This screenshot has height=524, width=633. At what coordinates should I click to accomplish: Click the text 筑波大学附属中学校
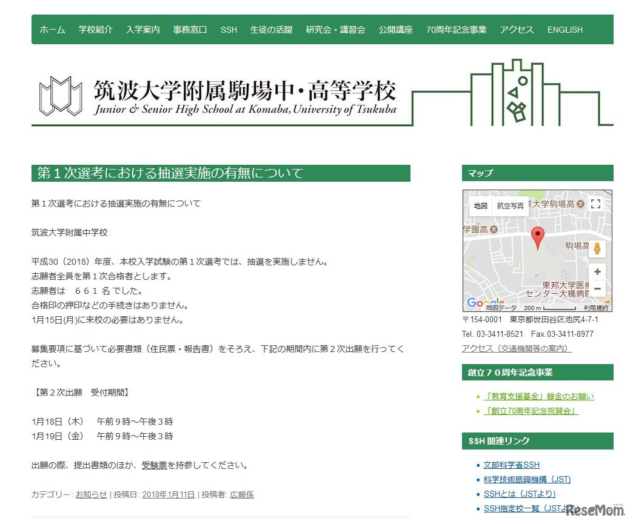point(70,233)
